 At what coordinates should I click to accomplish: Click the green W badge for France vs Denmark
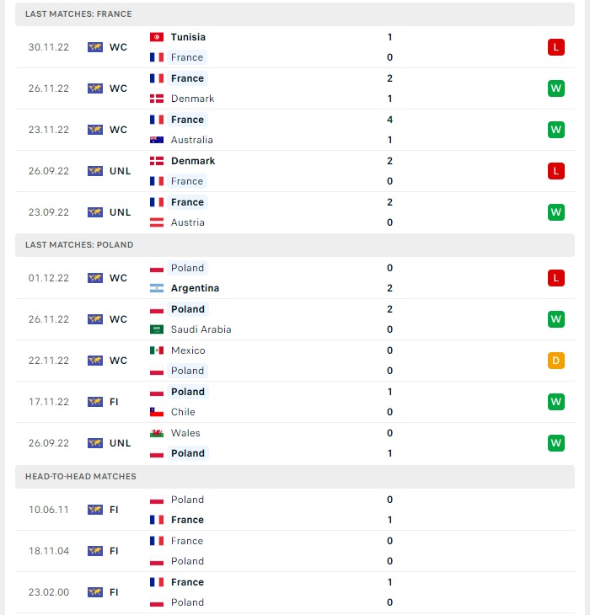pyautogui.click(x=556, y=88)
